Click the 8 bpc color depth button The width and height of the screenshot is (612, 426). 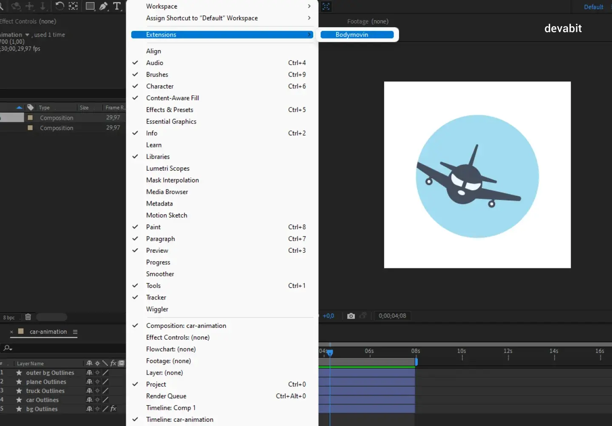tap(9, 318)
